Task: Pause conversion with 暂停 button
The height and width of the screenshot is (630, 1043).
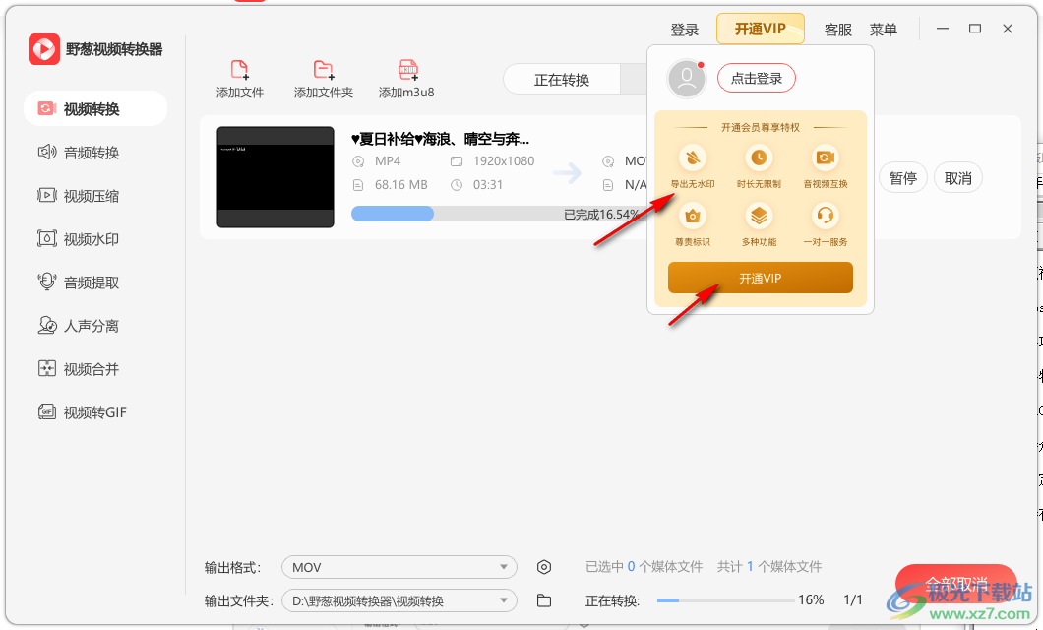Action: 902,178
